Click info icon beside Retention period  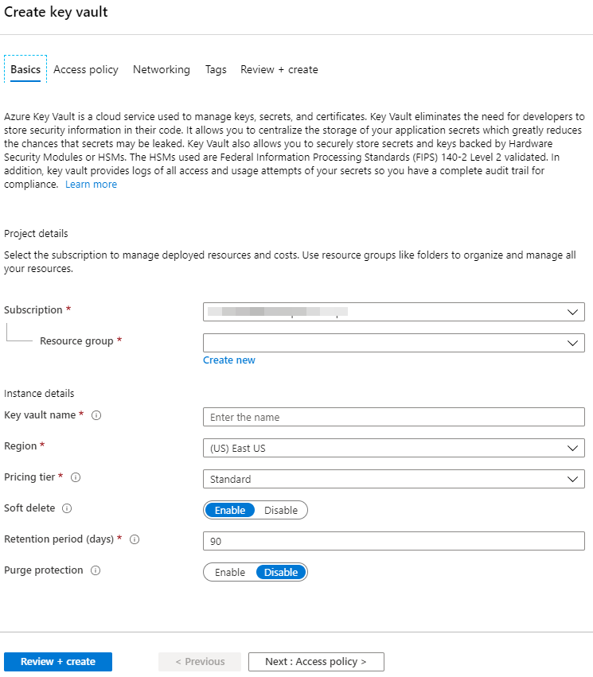point(135,539)
